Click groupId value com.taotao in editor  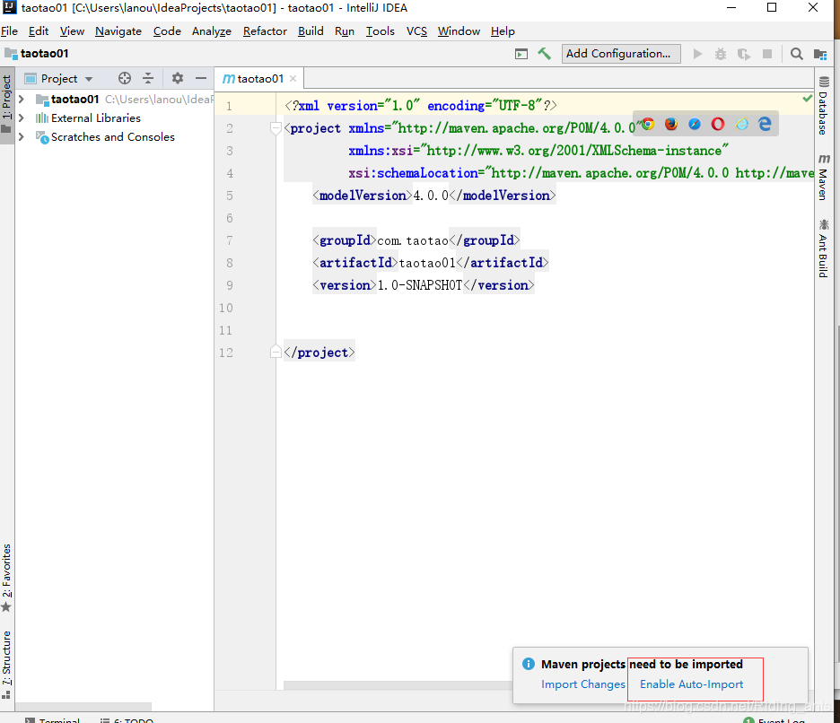(x=413, y=240)
